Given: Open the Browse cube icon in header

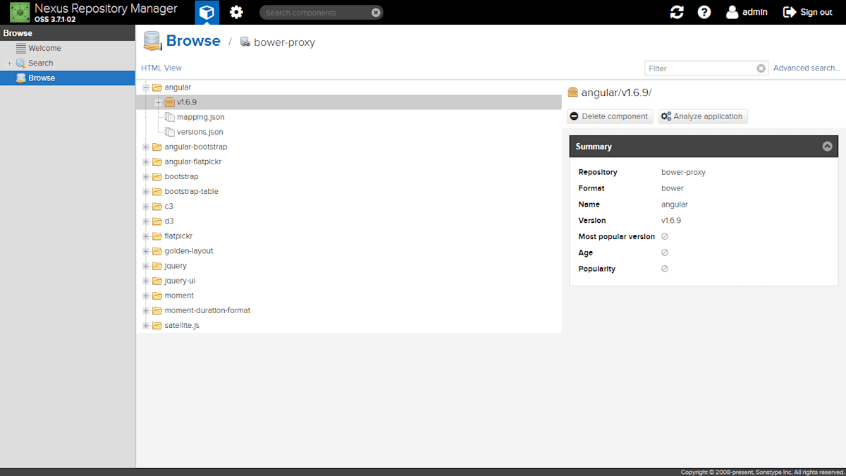Looking at the screenshot, I should 207,12.
